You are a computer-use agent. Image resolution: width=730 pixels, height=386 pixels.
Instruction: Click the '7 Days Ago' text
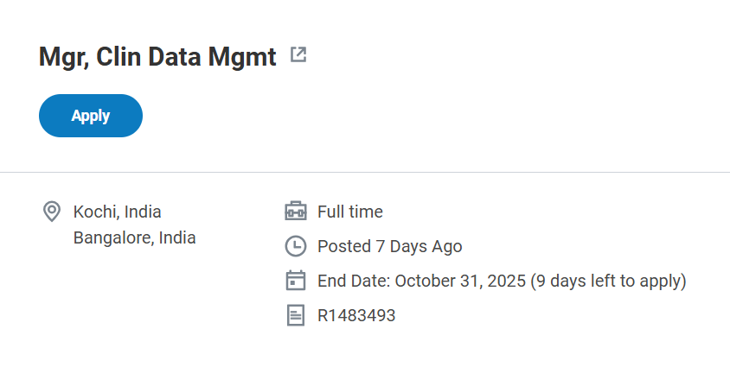click(419, 246)
